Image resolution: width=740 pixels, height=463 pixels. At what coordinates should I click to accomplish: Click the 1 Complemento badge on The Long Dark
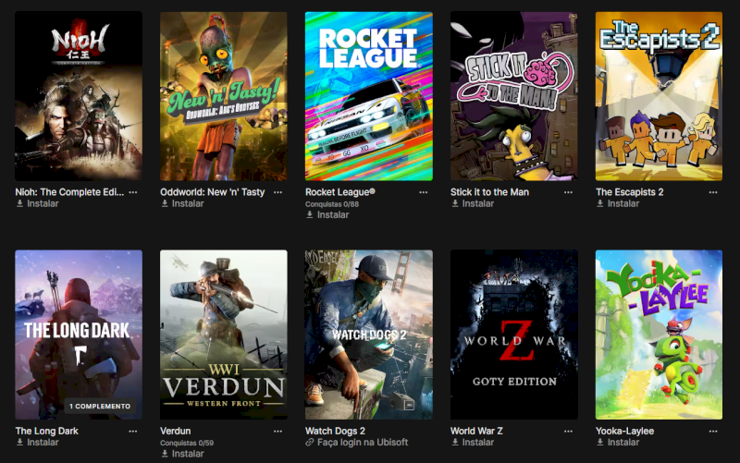click(100, 406)
